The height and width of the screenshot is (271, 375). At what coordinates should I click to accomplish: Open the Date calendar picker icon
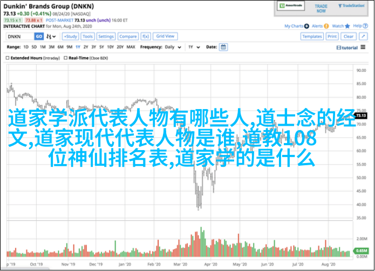coord(223,47)
